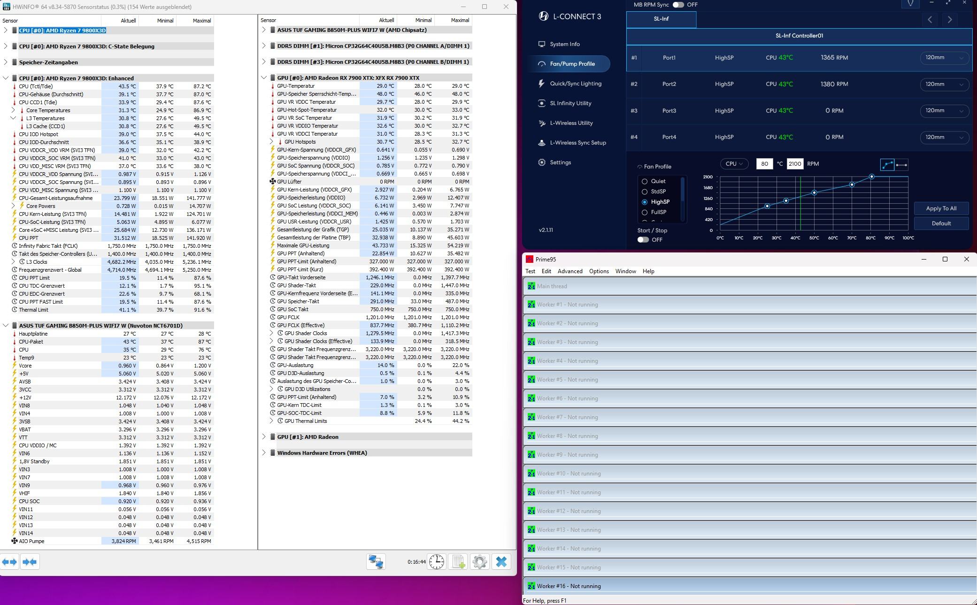Open Quick/Sync Lighting in L-Connect sidebar
Screen dimensions: 977x605
coord(575,84)
